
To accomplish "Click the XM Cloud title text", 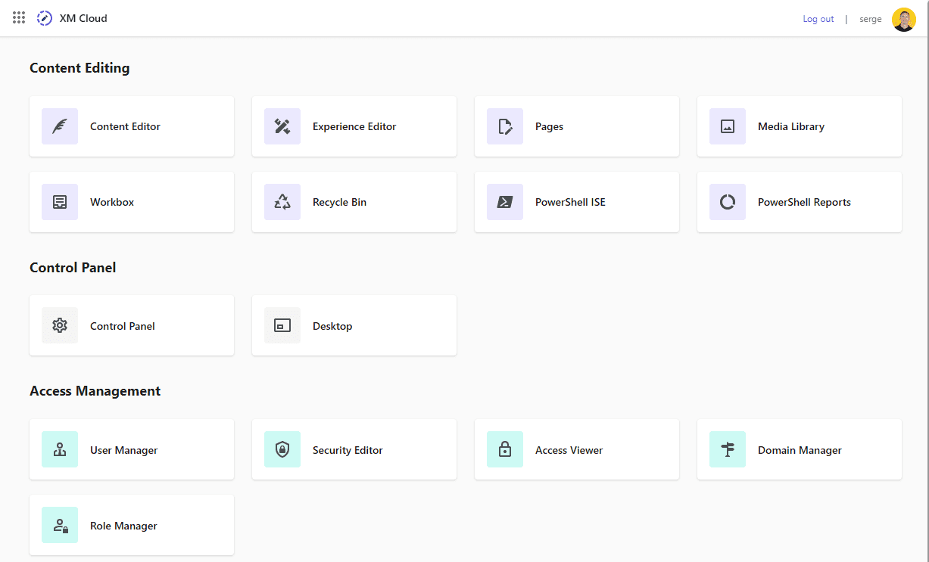I will [x=83, y=18].
